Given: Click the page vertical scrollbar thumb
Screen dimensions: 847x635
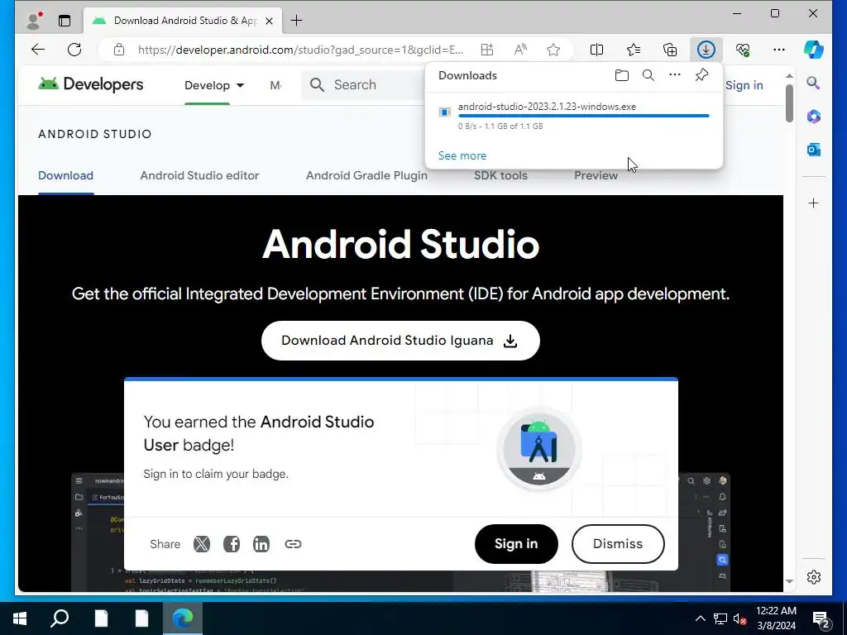Looking at the screenshot, I should 789,103.
